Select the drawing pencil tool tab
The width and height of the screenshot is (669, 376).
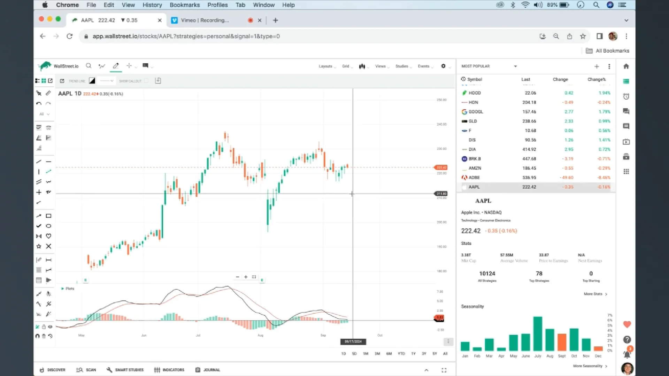click(116, 66)
